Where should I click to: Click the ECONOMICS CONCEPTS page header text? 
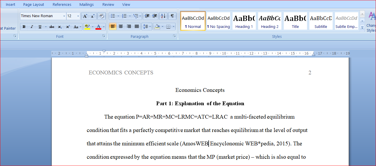121,73
